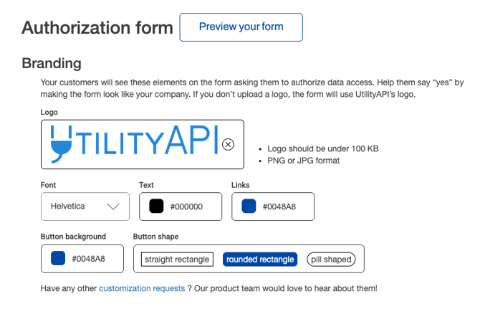
Task: Open the Helvetica font dropdown
Action: click(85, 206)
